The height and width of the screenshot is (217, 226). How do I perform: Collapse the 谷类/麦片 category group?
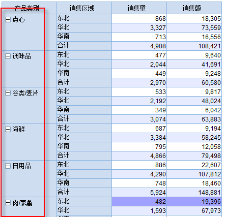pyautogui.click(x=8, y=93)
